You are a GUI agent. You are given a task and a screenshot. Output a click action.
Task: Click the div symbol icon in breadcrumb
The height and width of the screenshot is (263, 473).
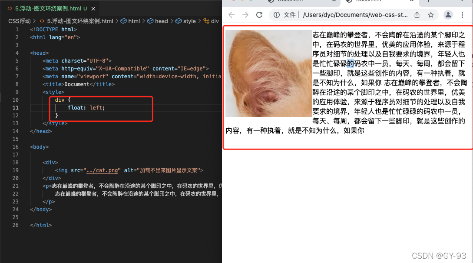pyautogui.click(x=206, y=21)
